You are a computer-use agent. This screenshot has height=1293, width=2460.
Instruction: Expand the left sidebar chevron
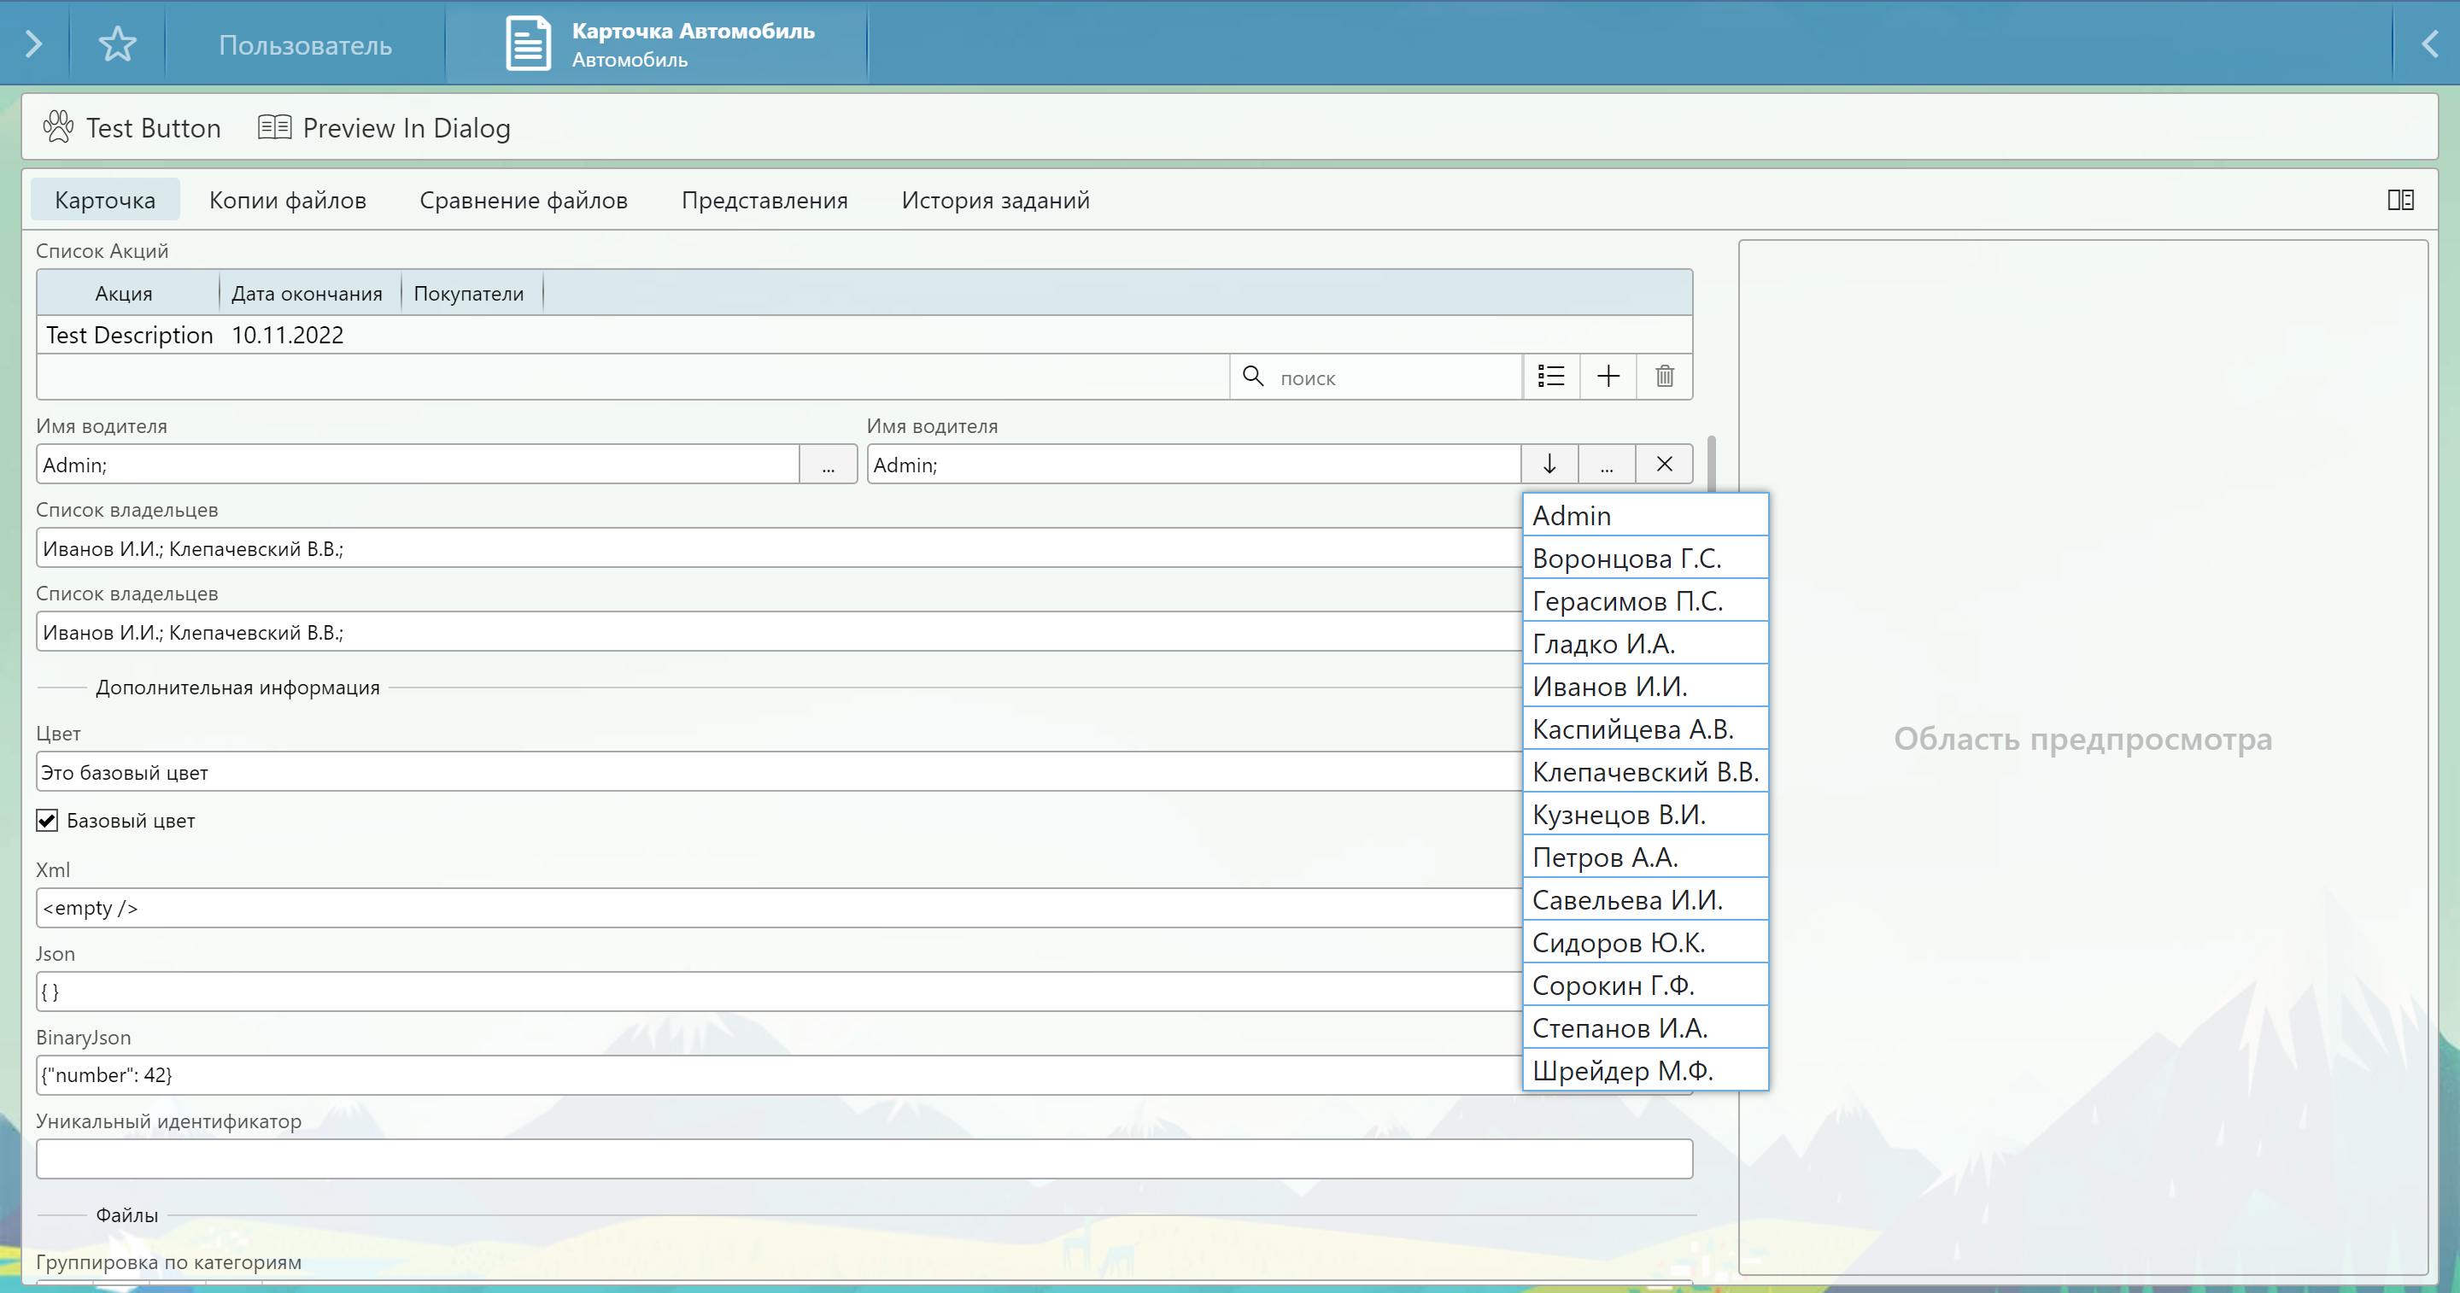pos(33,44)
